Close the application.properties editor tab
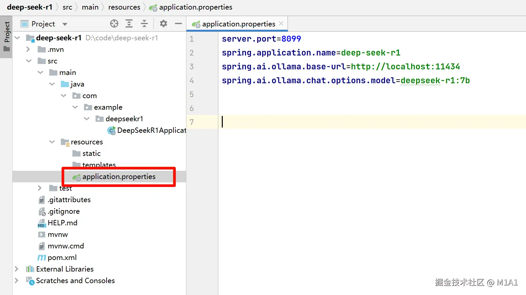This screenshot has width=526, height=295. pos(281,23)
